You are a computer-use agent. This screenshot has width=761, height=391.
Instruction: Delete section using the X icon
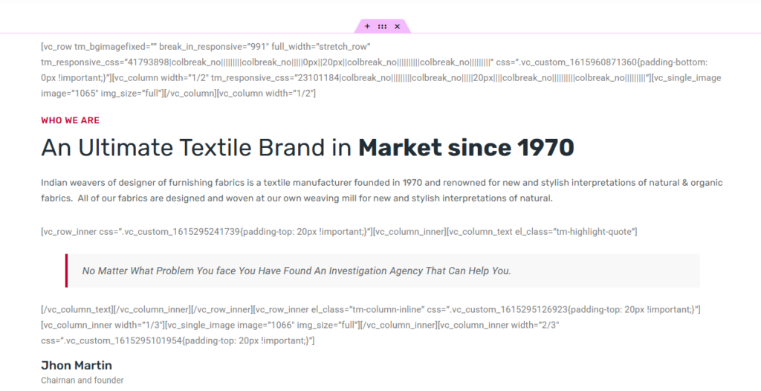[397, 26]
